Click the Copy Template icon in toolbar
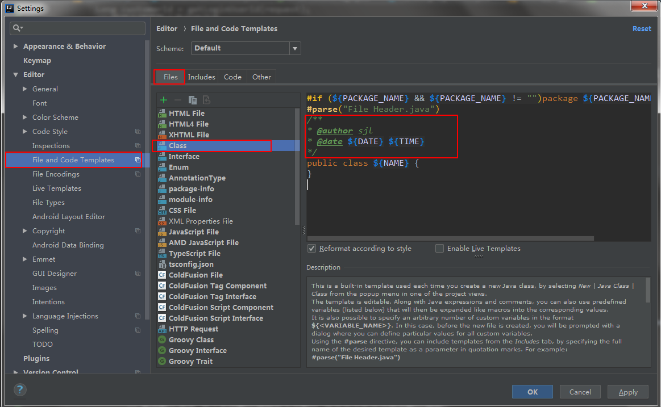661x407 pixels. 192,100
